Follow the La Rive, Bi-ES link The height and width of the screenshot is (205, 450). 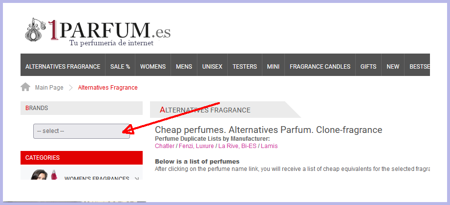tap(237, 146)
